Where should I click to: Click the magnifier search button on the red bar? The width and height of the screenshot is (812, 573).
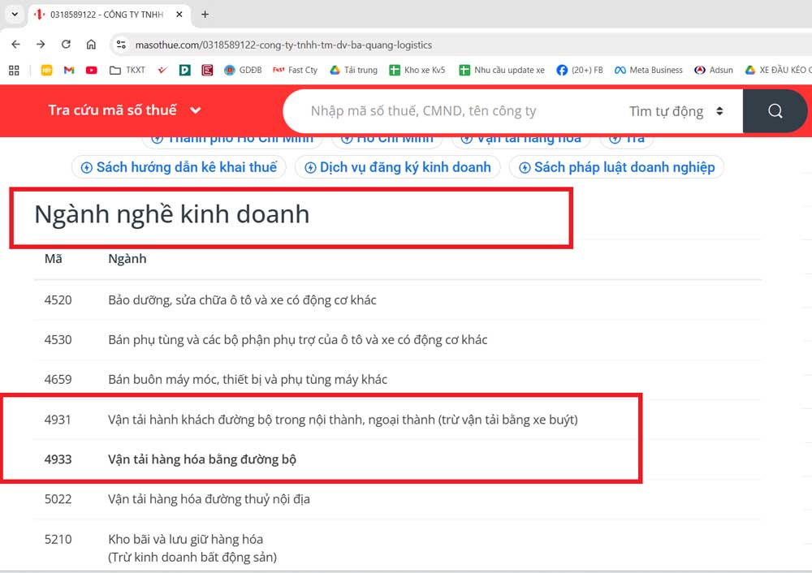(774, 110)
